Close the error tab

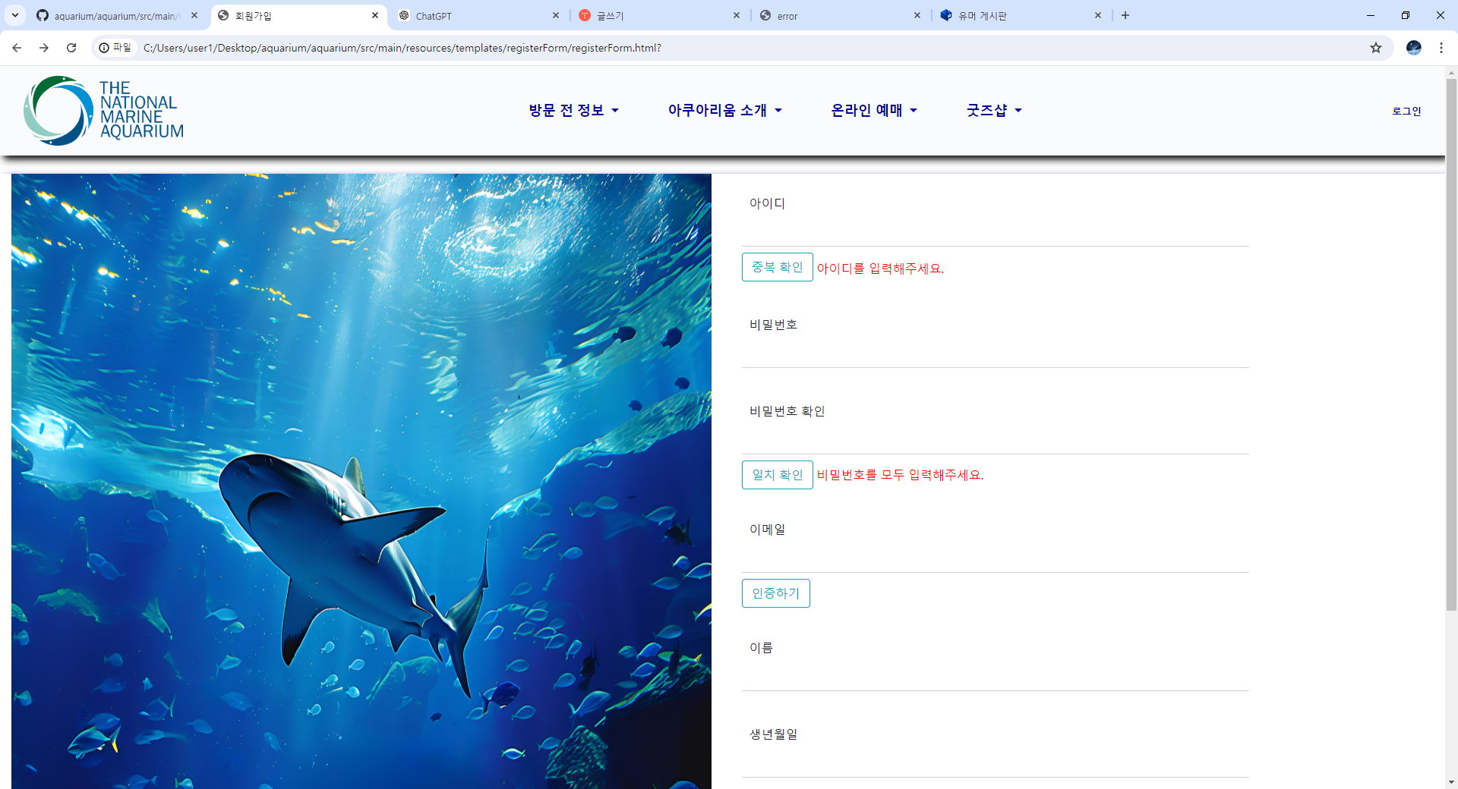(x=917, y=15)
